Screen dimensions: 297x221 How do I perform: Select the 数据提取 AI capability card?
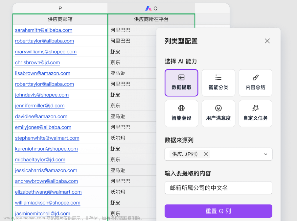[x=181, y=83]
